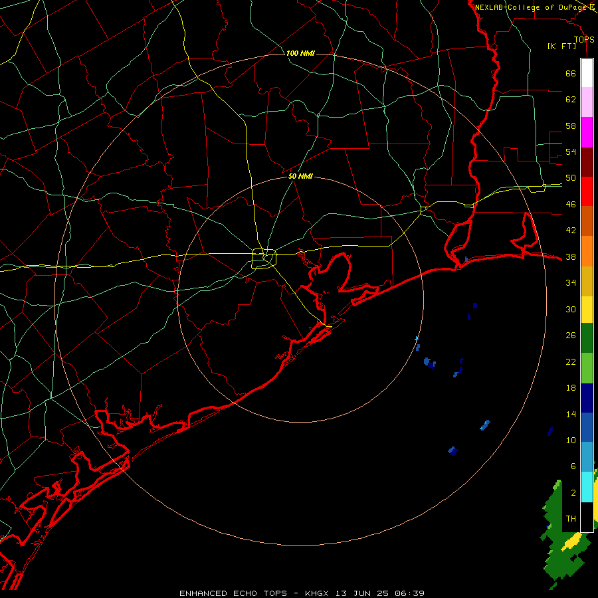Click the '54' legend value

(571, 151)
